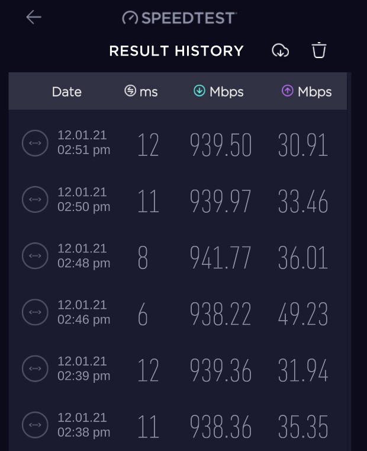Screen dimensions: 367x451
Task: Click connection icon of 02:50 pm result
Action: tap(35, 199)
